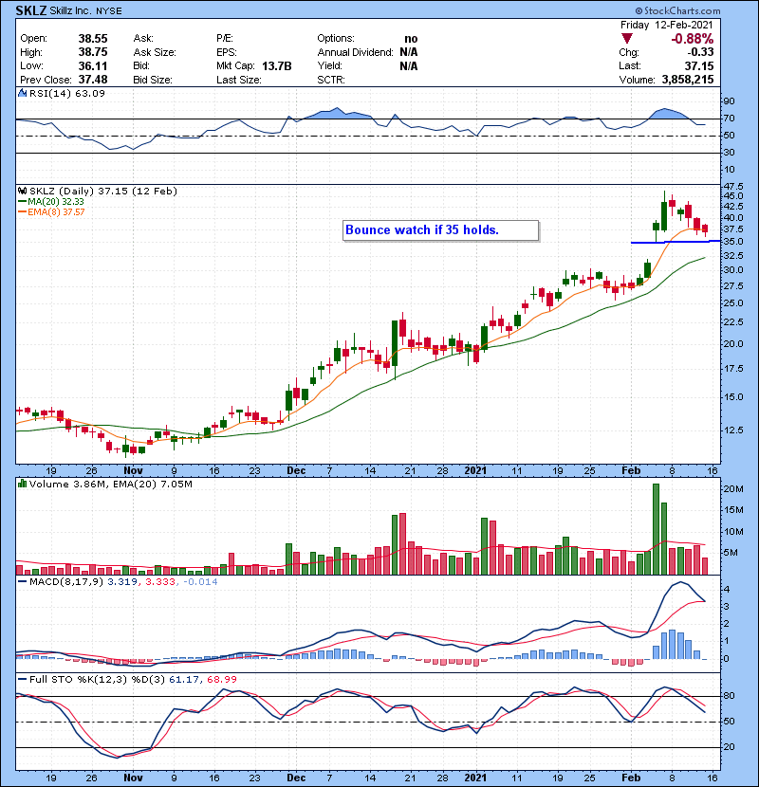Screen dimensions: 759x787
Task: Click the MA(20) 32.33 legend text
Action: [56, 202]
